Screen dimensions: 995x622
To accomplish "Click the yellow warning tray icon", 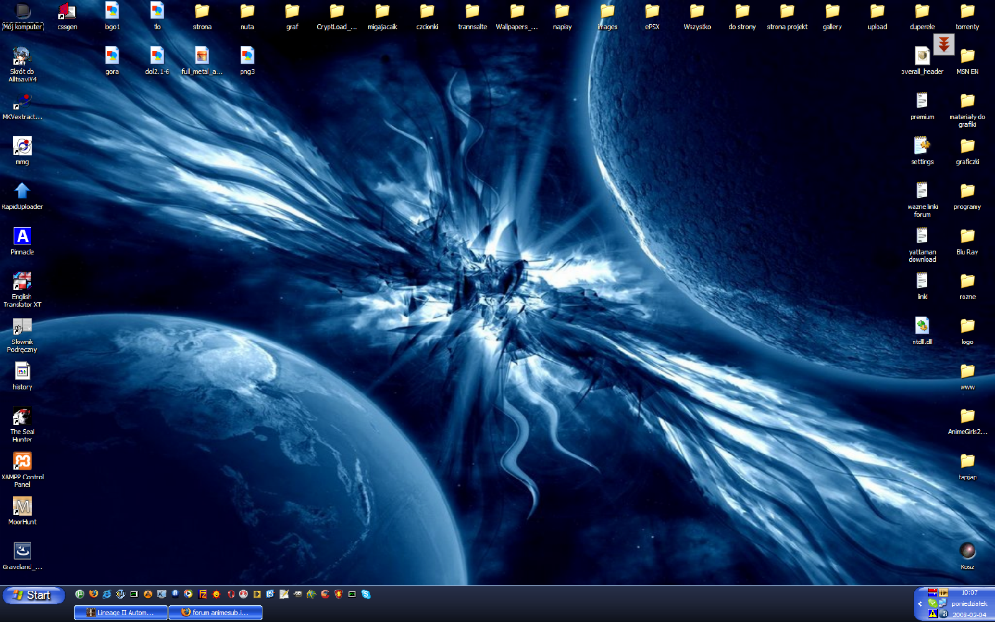I will click(x=932, y=614).
